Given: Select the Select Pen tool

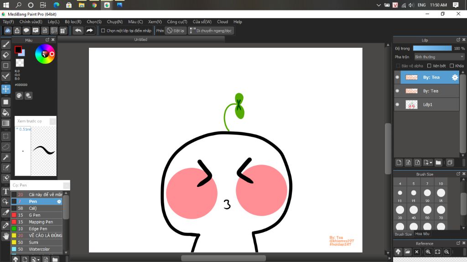Looking at the screenshot, I should (5, 168).
